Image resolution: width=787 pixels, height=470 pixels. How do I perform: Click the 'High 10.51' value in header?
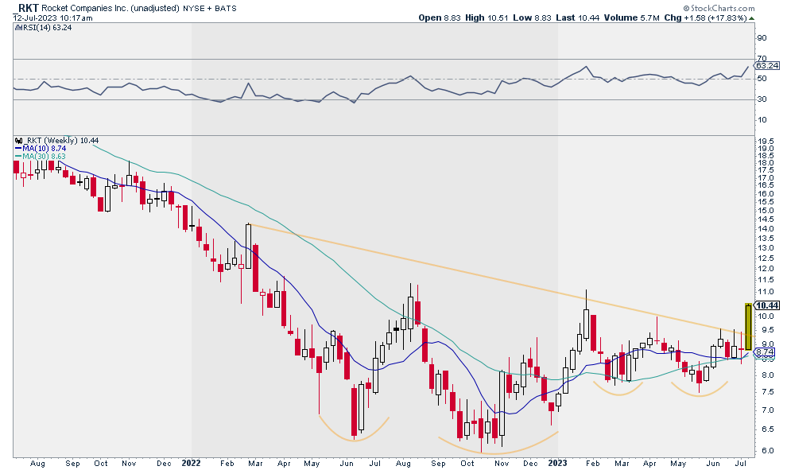487,17
